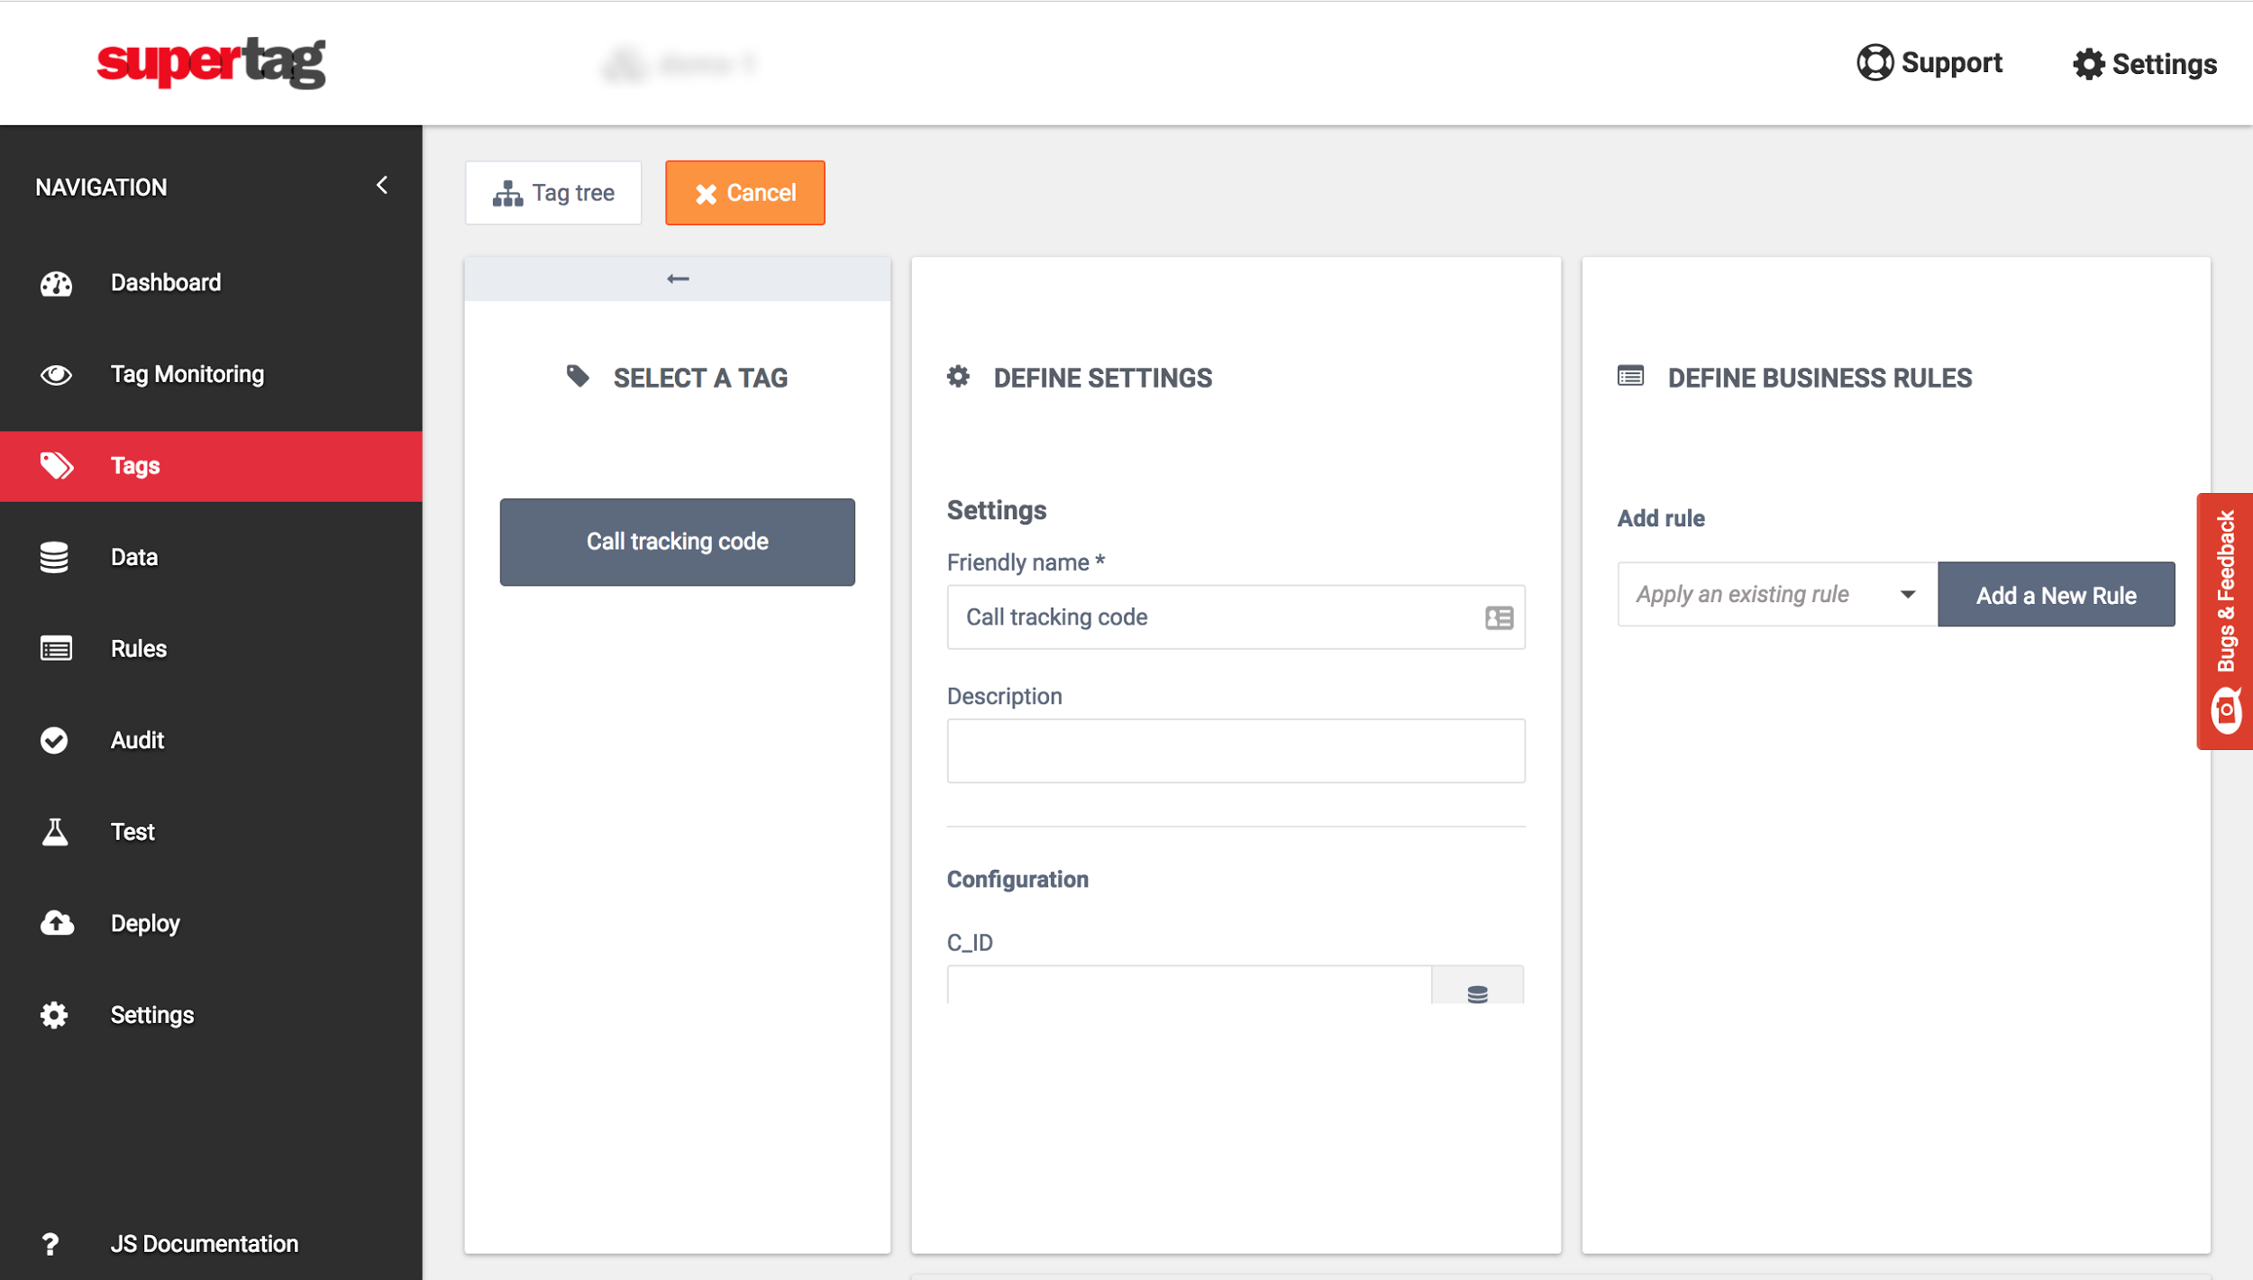This screenshot has width=2253, height=1280.
Task: Click the orange Cancel button
Action: point(744,193)
